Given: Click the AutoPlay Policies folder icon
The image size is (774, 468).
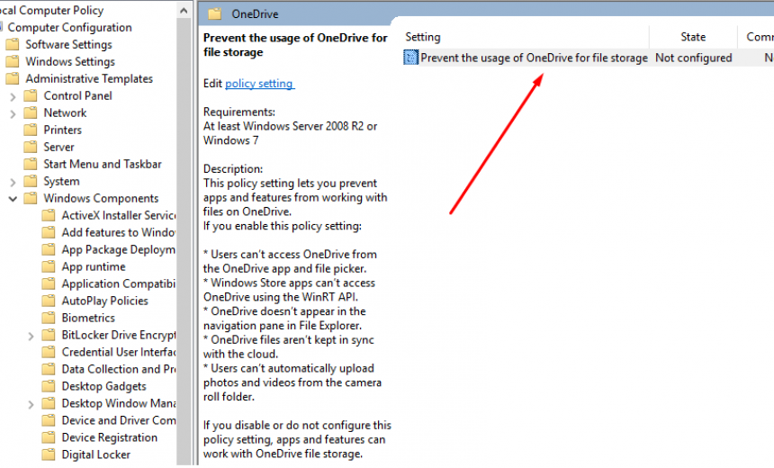Looking at the screenshot, I should tap(49, 301).
